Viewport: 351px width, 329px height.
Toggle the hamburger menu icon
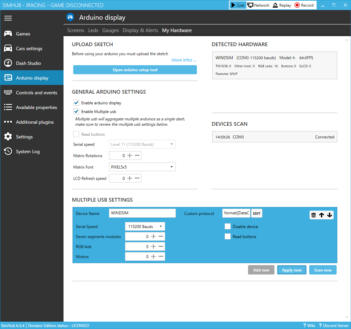8,18
